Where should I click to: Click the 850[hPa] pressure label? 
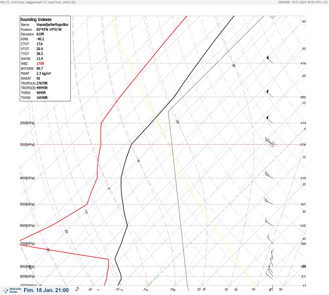[x=27, y=266]
